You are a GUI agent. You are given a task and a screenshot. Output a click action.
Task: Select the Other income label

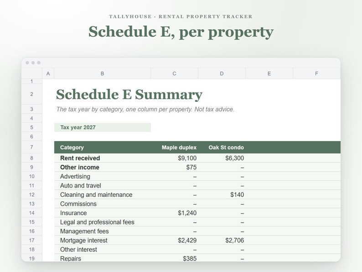click(80, 167)
